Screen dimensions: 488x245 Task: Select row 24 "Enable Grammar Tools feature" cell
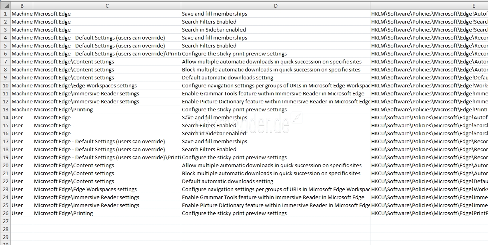tap(276, 197)
